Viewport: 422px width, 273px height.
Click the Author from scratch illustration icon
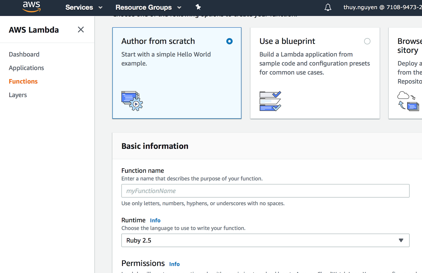tap(132, 101)
